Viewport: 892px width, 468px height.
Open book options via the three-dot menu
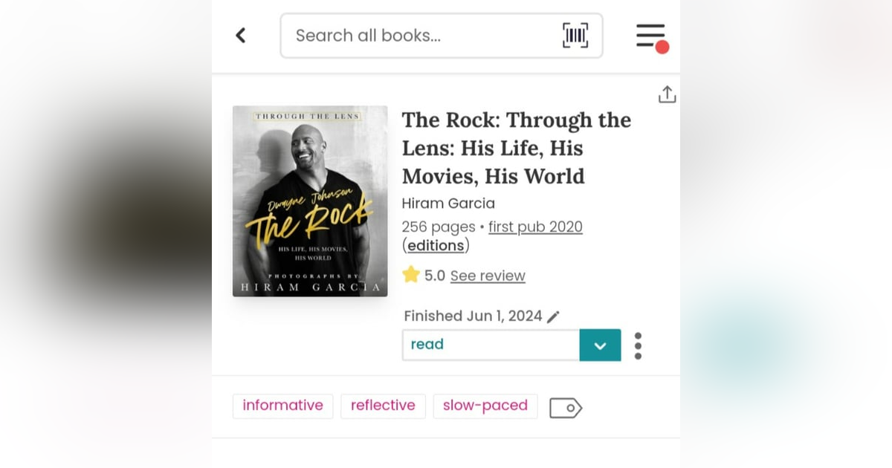point(638,345)
